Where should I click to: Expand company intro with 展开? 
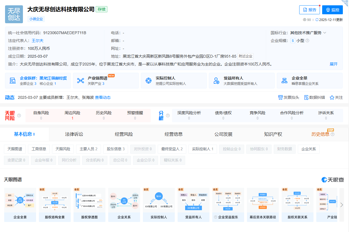pos(333,64)
